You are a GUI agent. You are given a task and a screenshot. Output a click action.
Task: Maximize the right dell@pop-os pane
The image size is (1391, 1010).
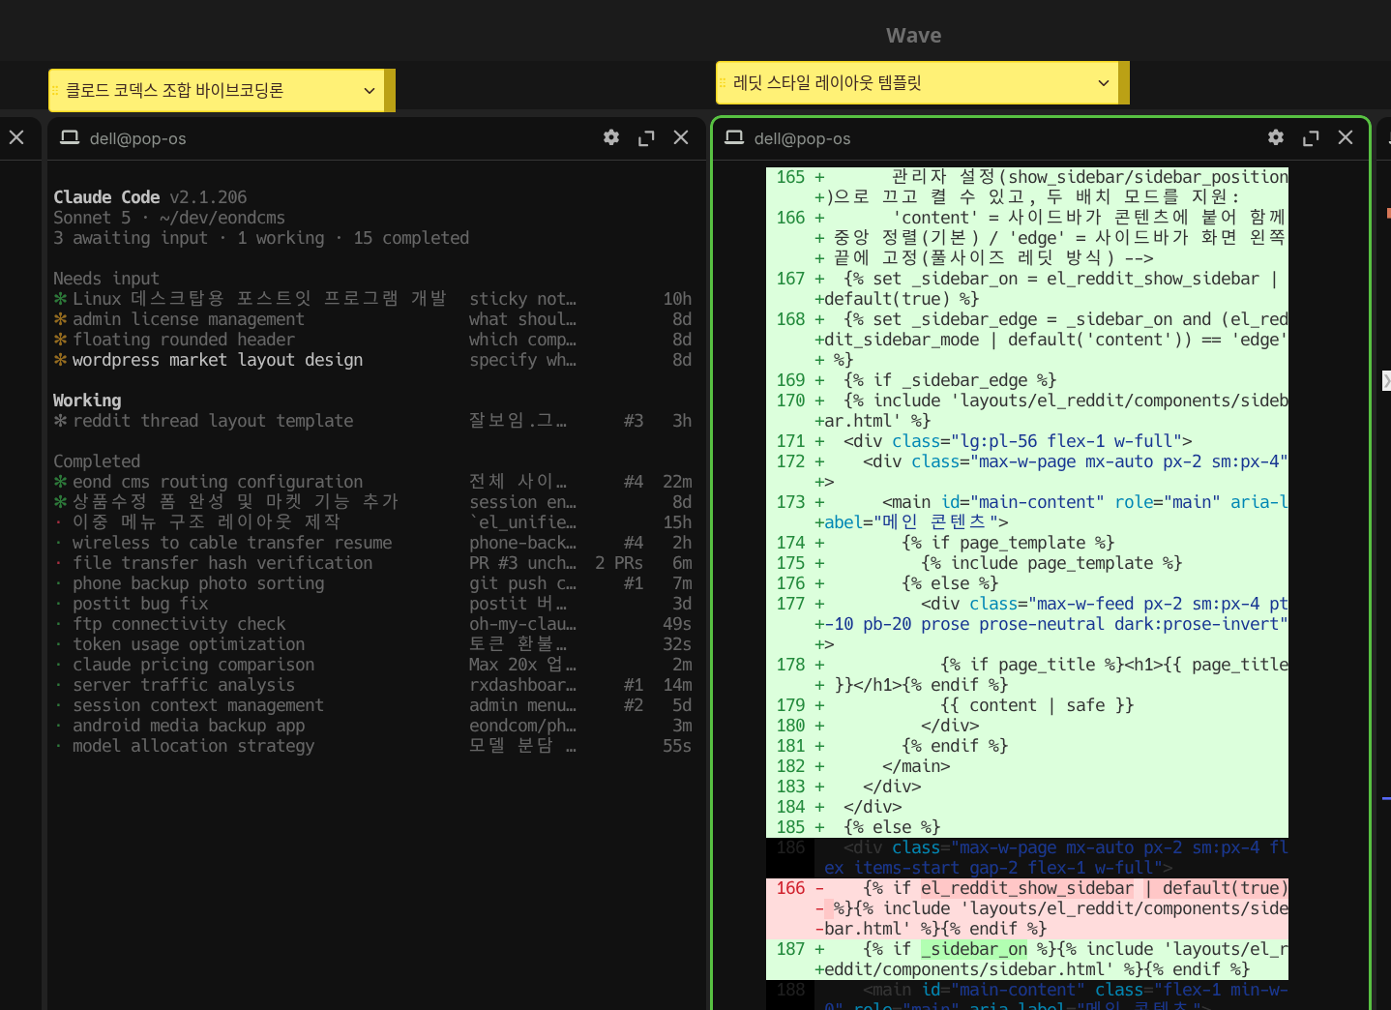1311,138
